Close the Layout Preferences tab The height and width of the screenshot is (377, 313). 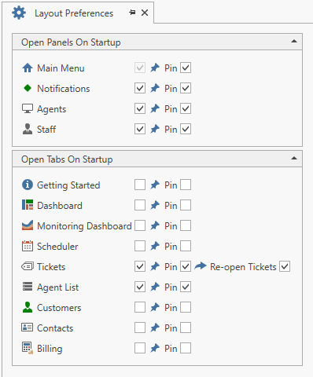pos(145,13)
